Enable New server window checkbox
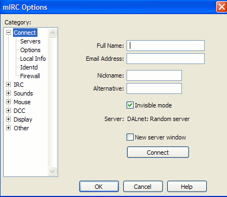The height and width of the screenshot is (197, 227). click(x=130, y=137)
